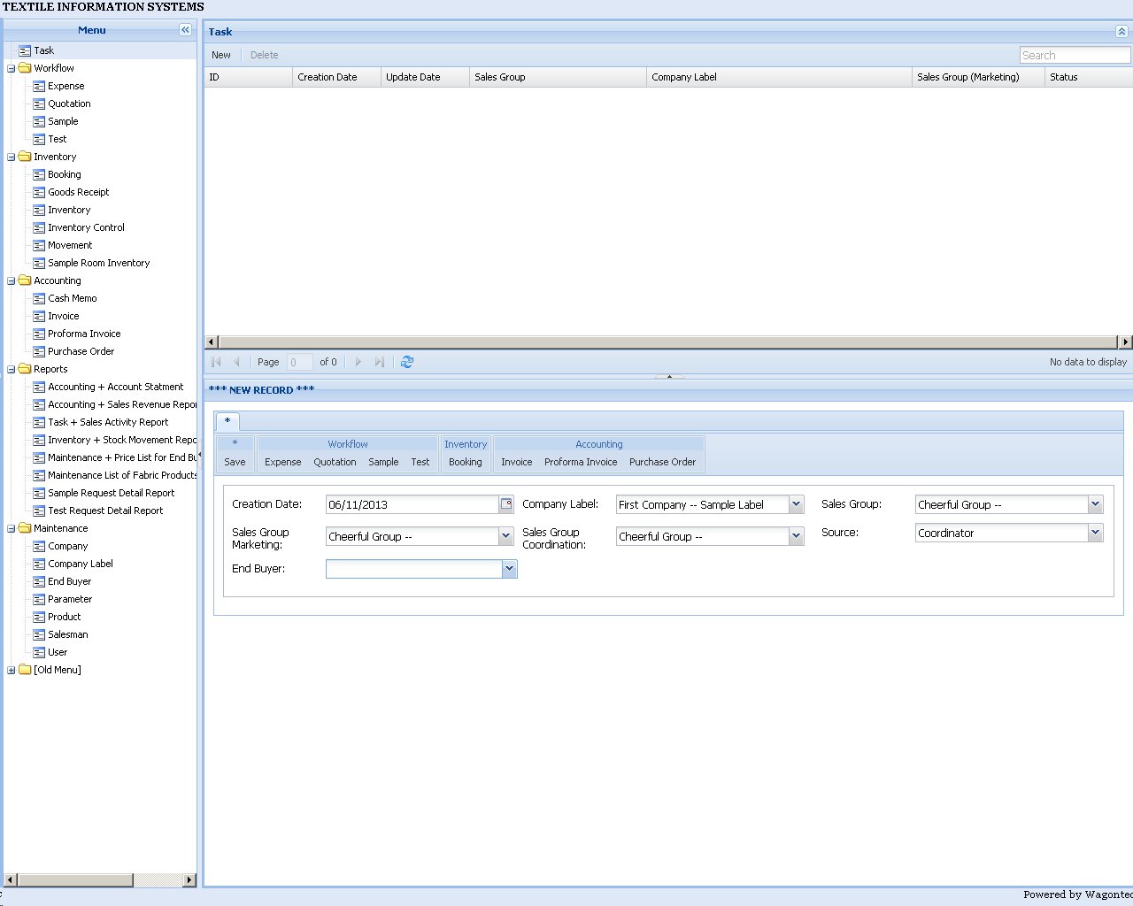Click Expense in the Workflow toolbar group
Screen dimensions: 1133x906
(283, 462)
